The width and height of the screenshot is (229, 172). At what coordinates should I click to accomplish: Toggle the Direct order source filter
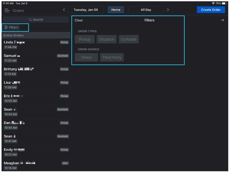tap(86, 57)
